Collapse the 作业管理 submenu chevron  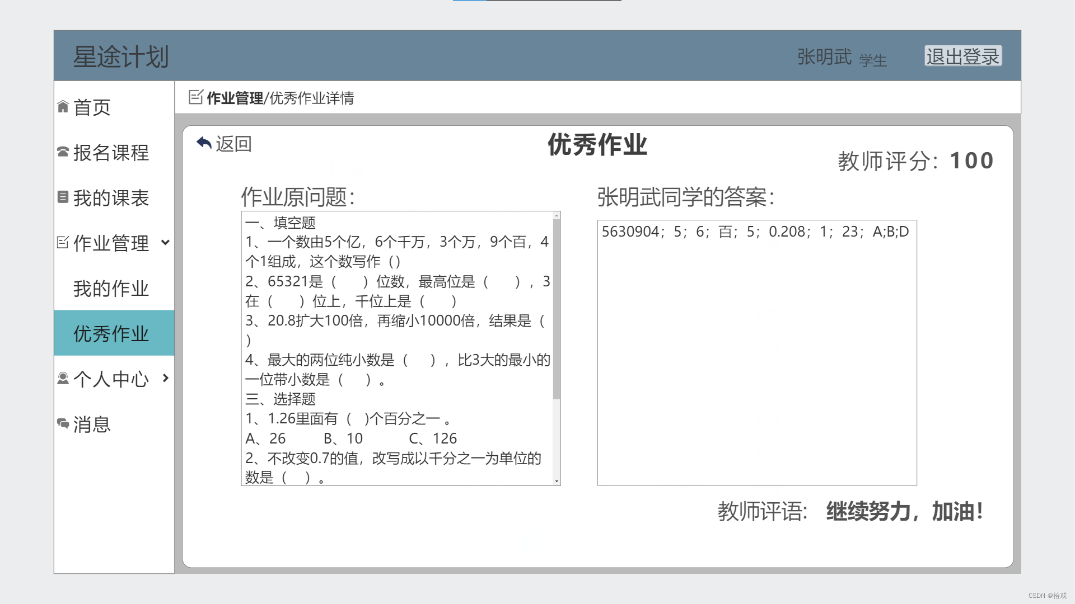pyautogui.click(x=165, y=242)
